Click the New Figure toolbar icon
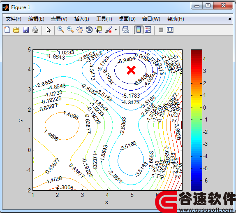This screenshot has height=213, width=236. pos(7,30)
